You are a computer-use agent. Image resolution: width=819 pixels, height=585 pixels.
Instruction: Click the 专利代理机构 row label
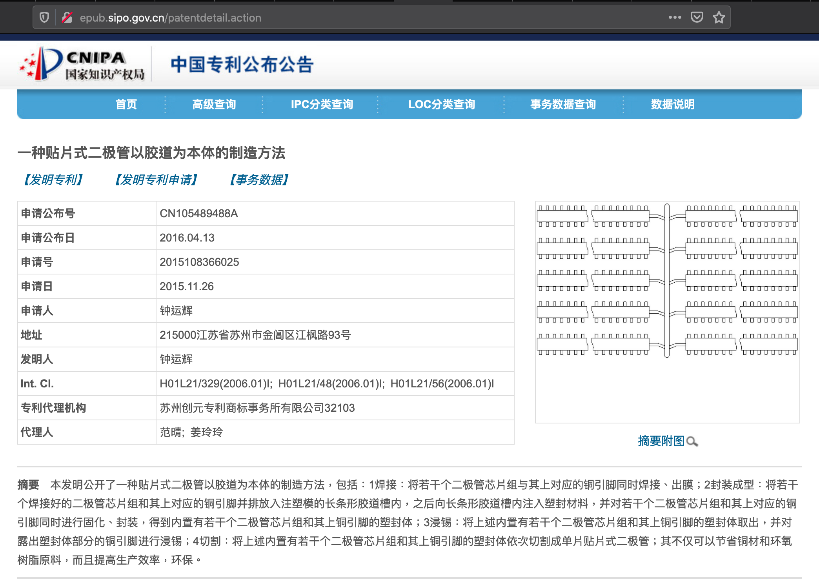53,408
